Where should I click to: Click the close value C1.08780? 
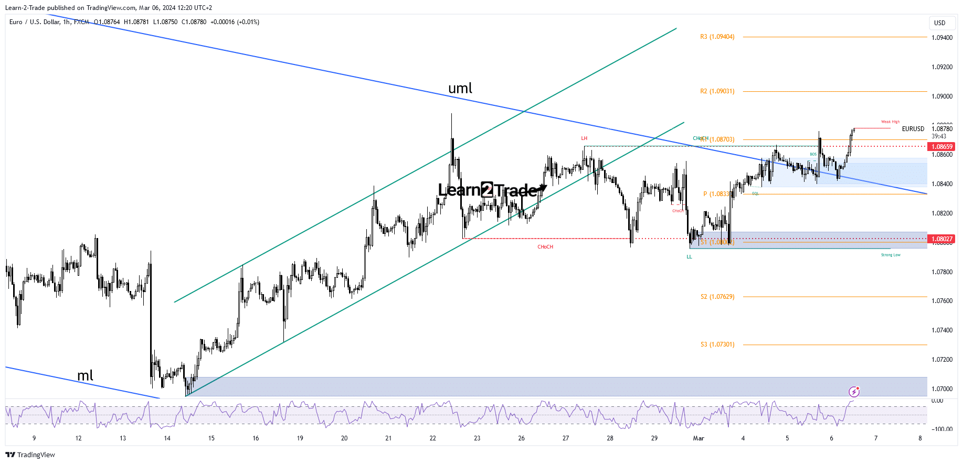pos(194,22)
